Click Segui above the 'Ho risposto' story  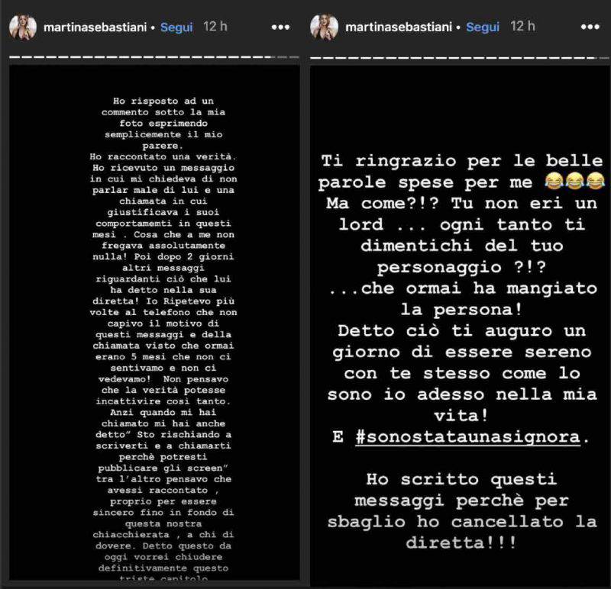(x=176, y=27)
